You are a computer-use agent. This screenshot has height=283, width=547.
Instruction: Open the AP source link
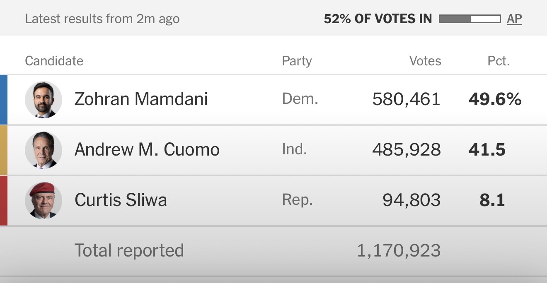pyautogui.click(x=514, y=19)
